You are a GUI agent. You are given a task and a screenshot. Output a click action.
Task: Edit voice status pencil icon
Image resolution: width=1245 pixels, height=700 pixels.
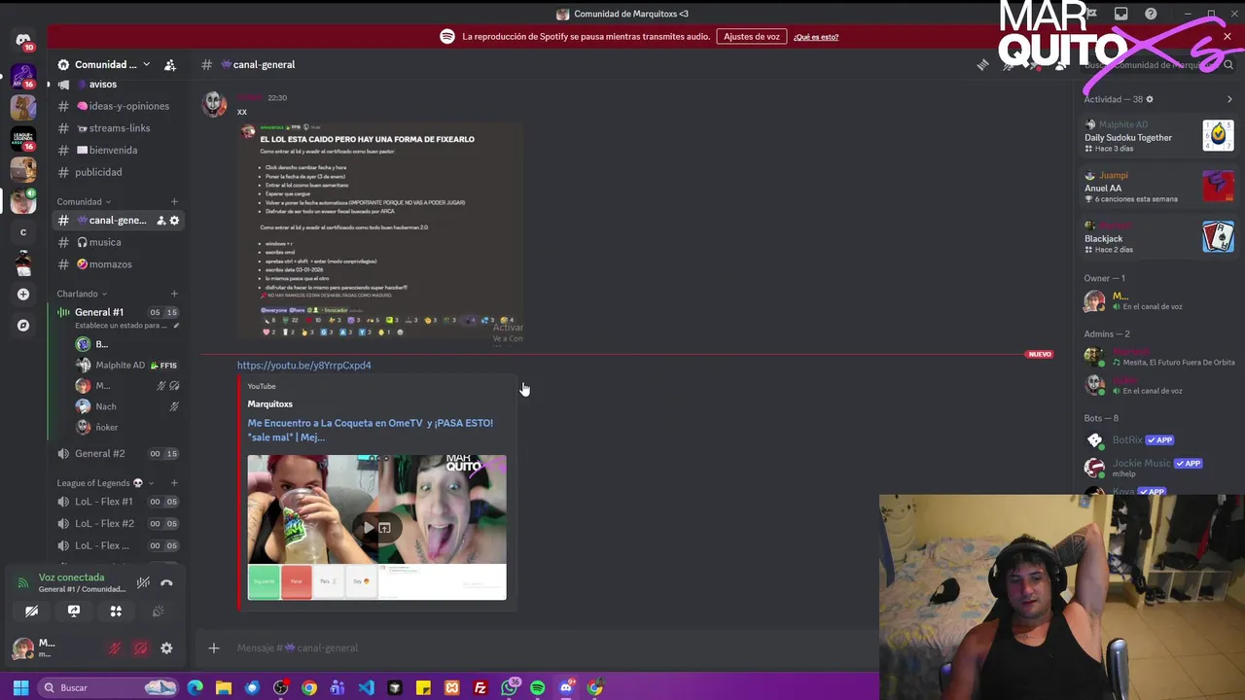coord(176,326)
